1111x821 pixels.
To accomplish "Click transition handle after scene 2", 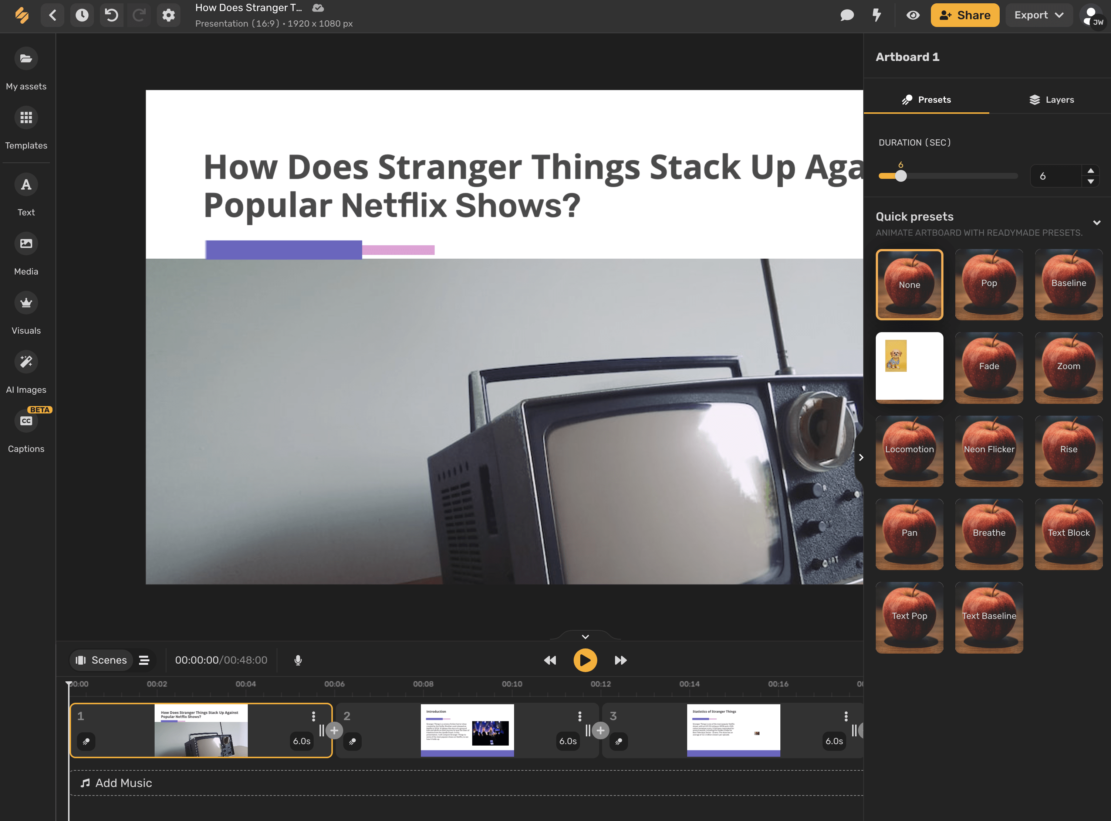I will [x=588, y=730].
